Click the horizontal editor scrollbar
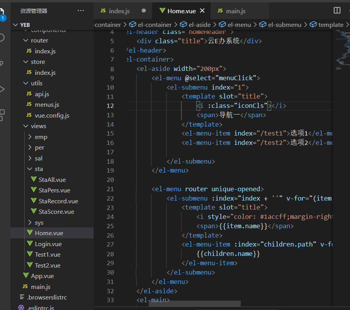The height and width of the screenshot is (310, 350). pos(195,303)
